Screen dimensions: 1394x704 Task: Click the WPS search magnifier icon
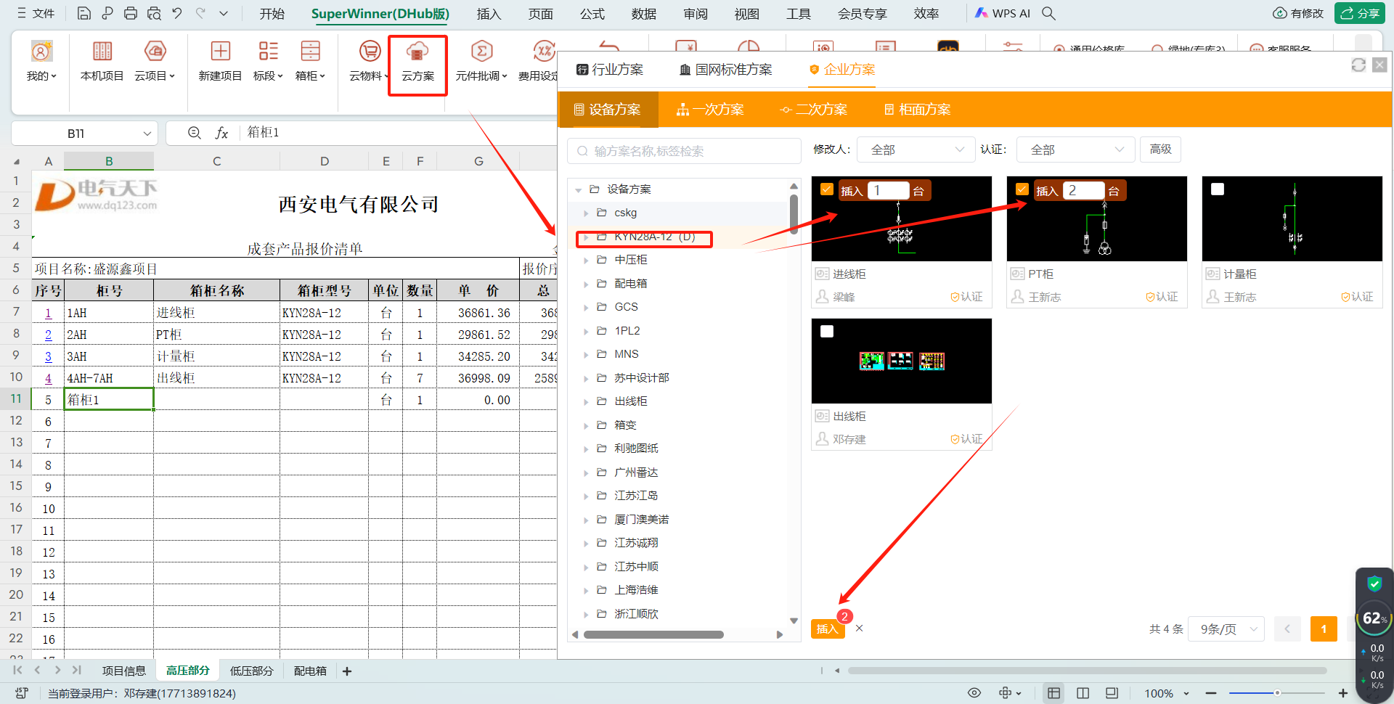click(x=1048, y=13)
